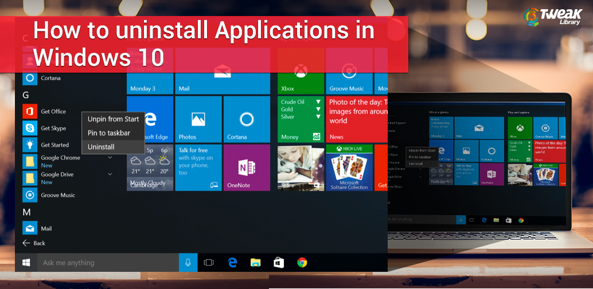This screenshot has width=593, height=289.
Task: Click the Chrome icon on laptop taskbar
Action: pyautogui.click(x=521, y=220)
